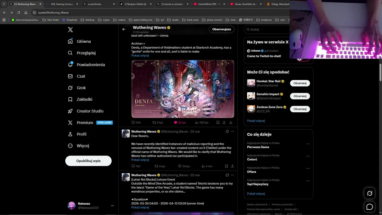Screen dimensions: 382x215
Task: Open account menu dots next to Natanas
Action: click(113, 206)
